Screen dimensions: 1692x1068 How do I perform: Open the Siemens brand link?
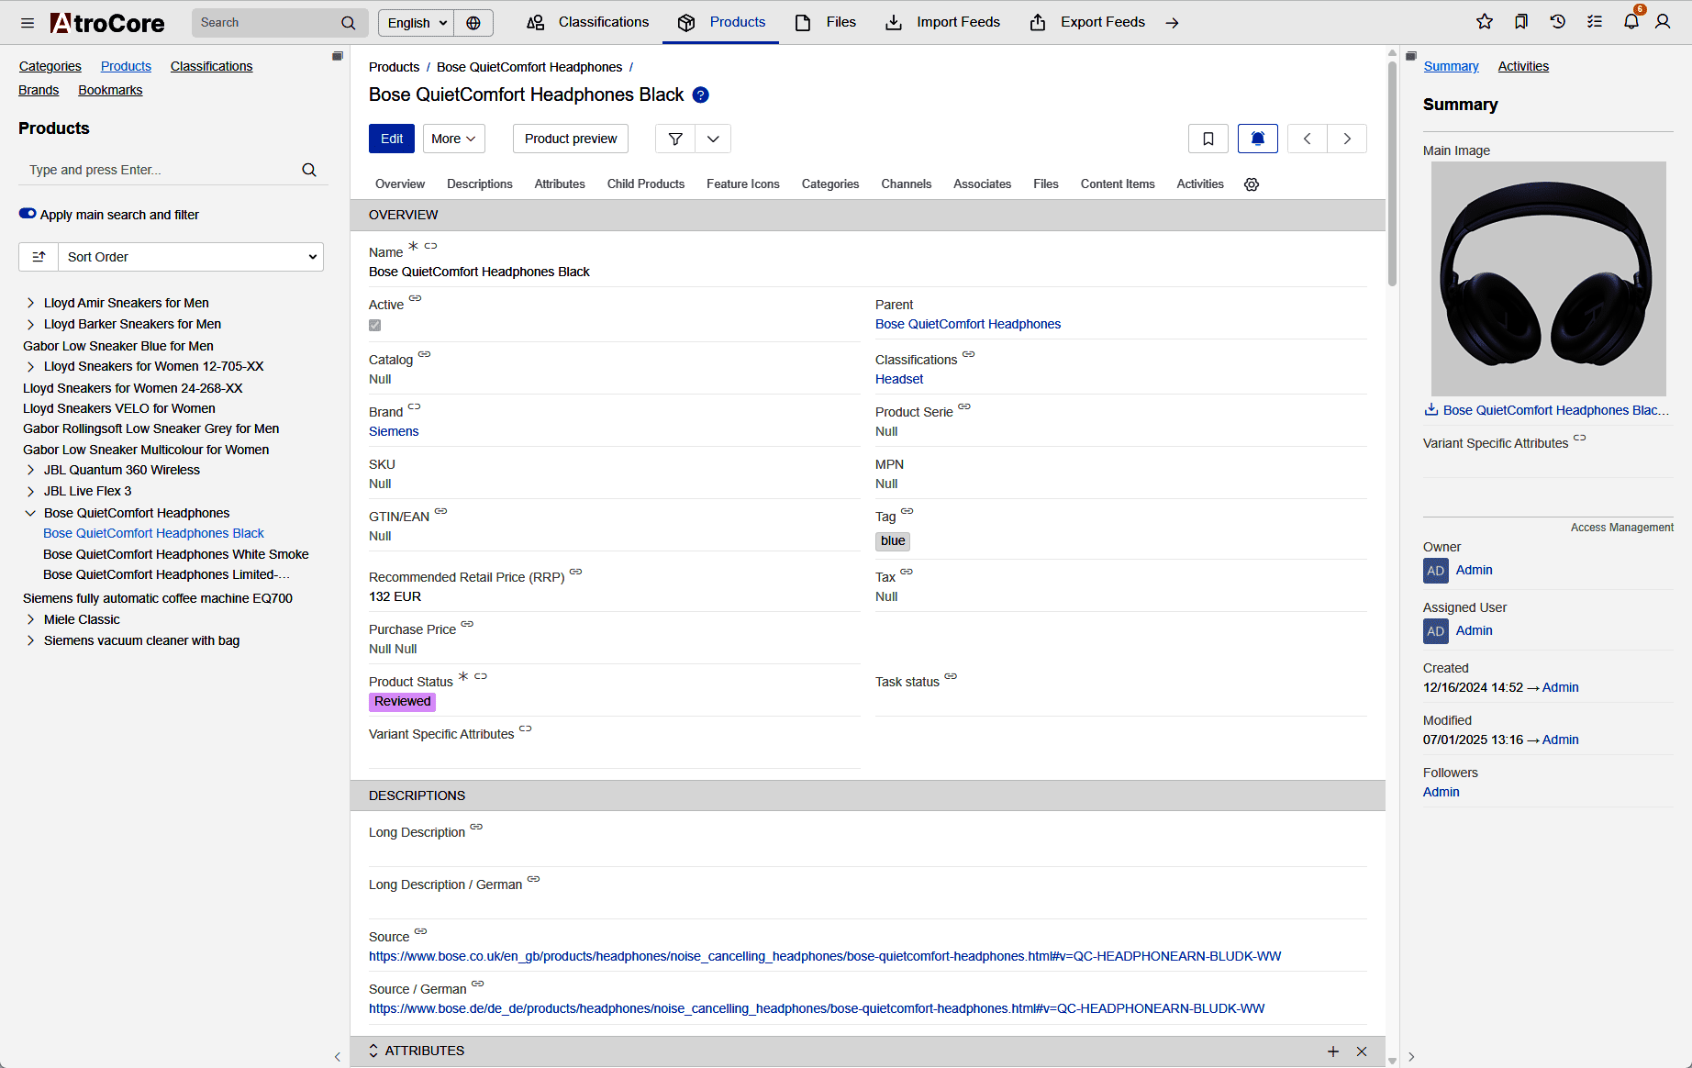coord(394,431)
